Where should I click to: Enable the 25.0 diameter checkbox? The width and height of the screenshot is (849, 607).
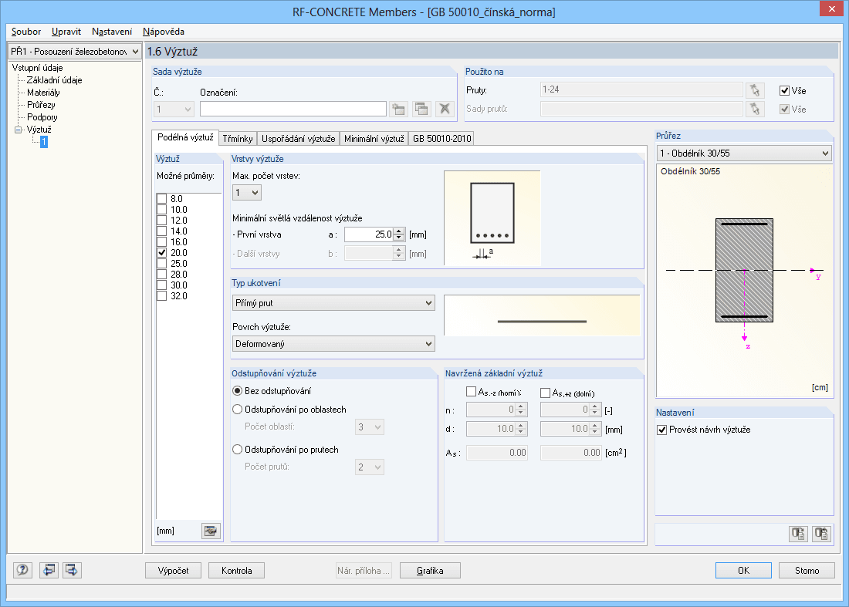coord(161,264)
